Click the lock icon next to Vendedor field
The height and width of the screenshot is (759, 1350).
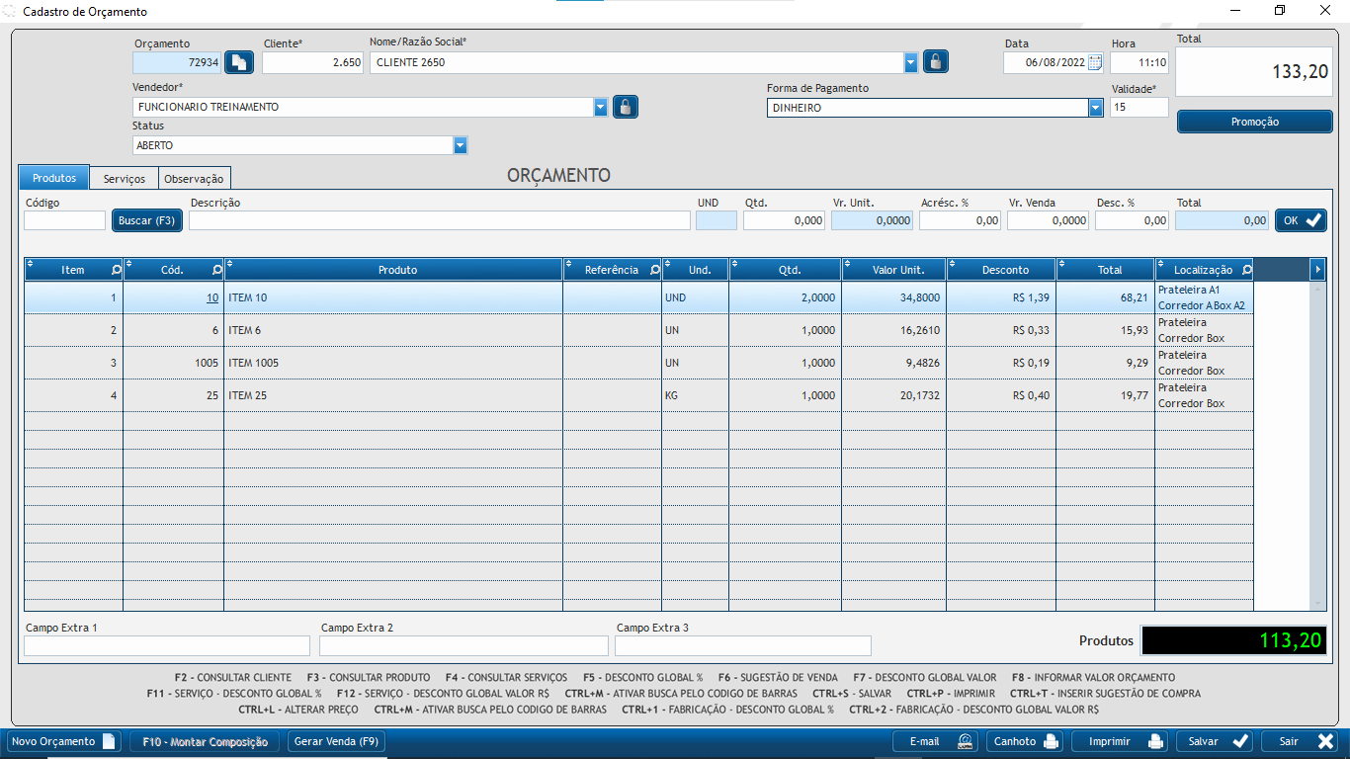tap(625, 107)
